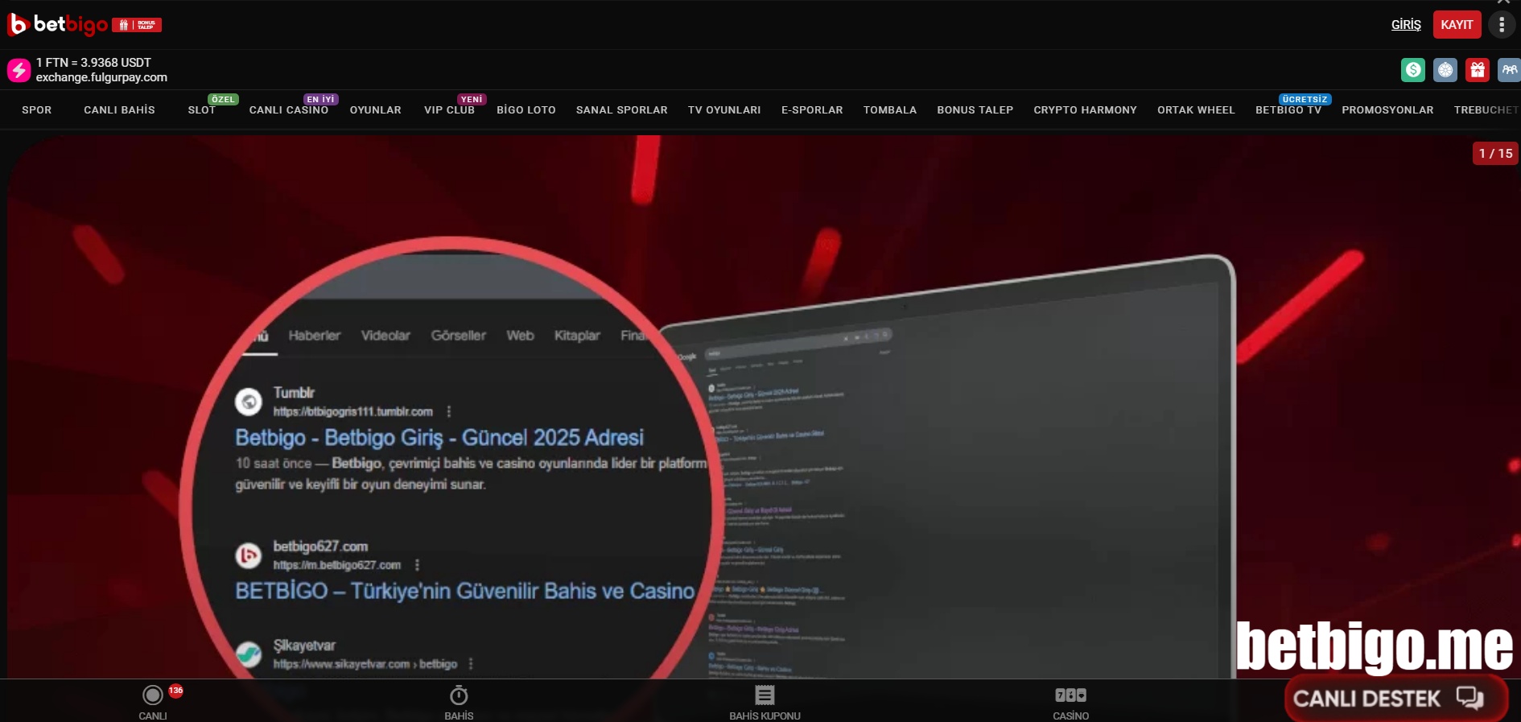Open PROMOSYONLAR in navigation
The image size is (1521, 722).
[1387, 110]
